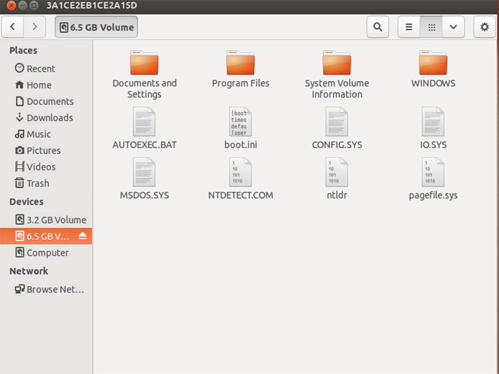Select the CONFIG.SYS file icon
499x374 pixels.
pyautogui.click(x=337, y=122)
